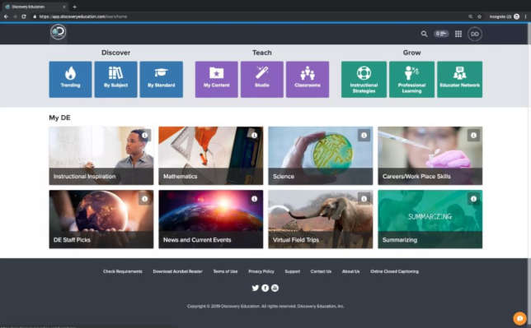Show info for Careers/Work Place Skills card

click(474, 135)
